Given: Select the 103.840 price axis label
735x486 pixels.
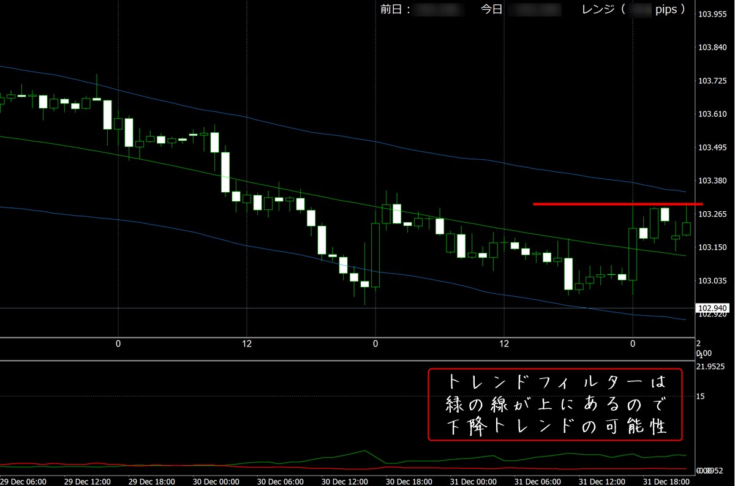Looking at the screenshot, I should (712, 48).
